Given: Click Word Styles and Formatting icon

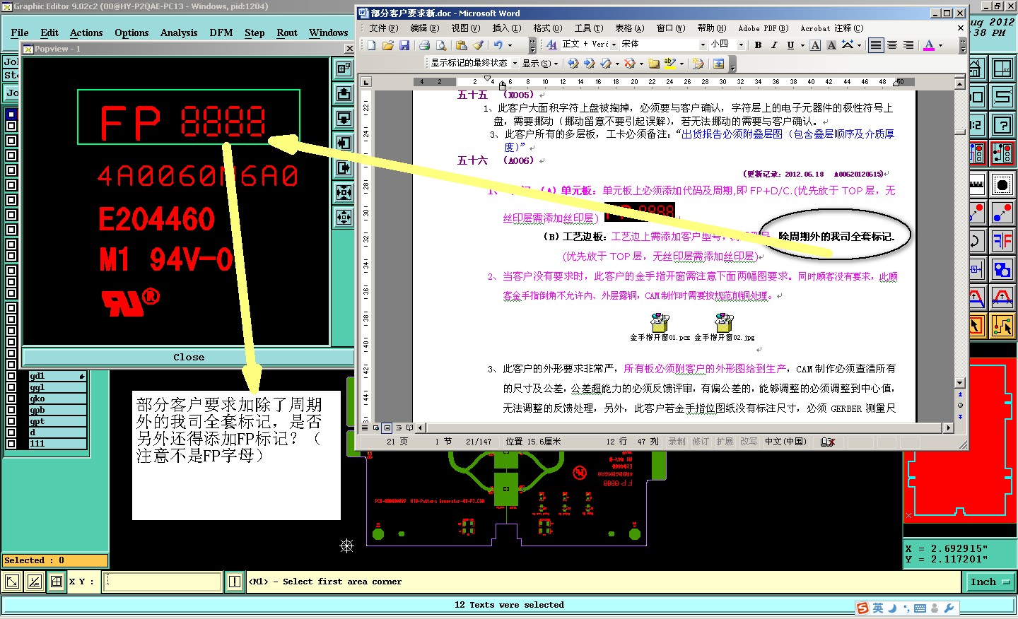Looking at the screenshot, I should click(x=552, y=45).
